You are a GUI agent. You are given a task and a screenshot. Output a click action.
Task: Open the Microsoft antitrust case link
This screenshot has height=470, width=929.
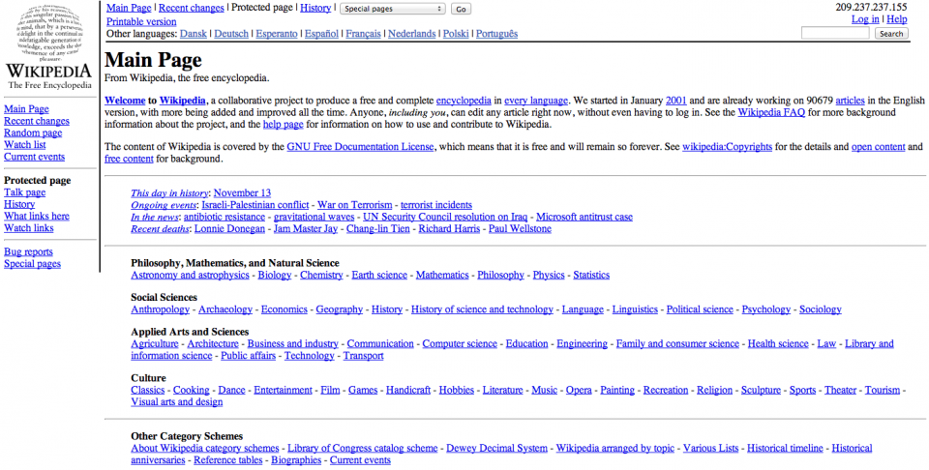[x=584, y=217]
